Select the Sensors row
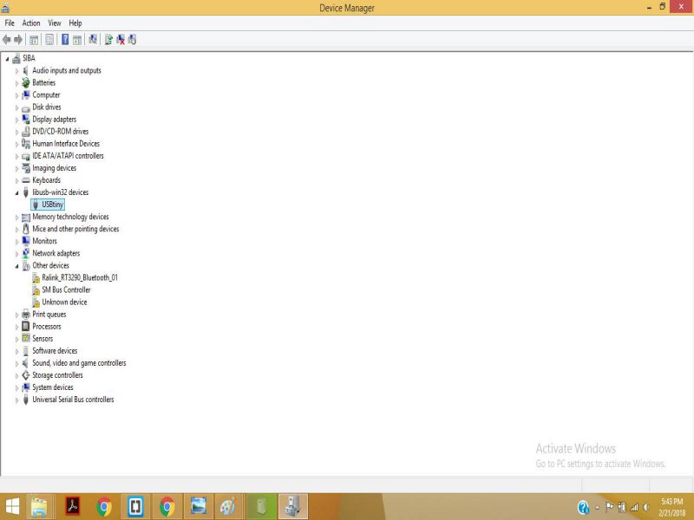Viewport: 694px width, 520px height. [x=43, y=339]
